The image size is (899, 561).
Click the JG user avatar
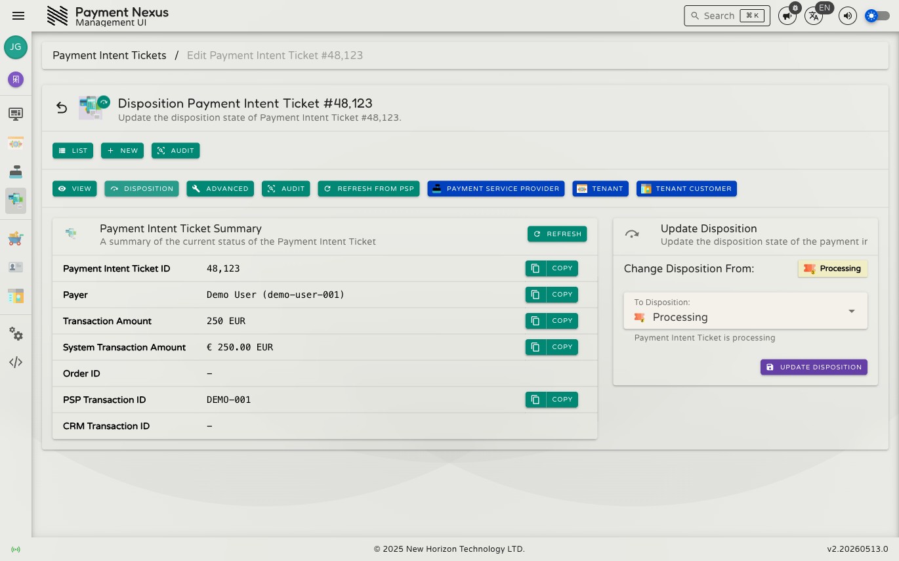click(16, 47)
